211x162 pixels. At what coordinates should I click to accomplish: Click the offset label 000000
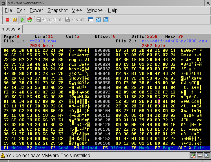[x=103, y=51]
